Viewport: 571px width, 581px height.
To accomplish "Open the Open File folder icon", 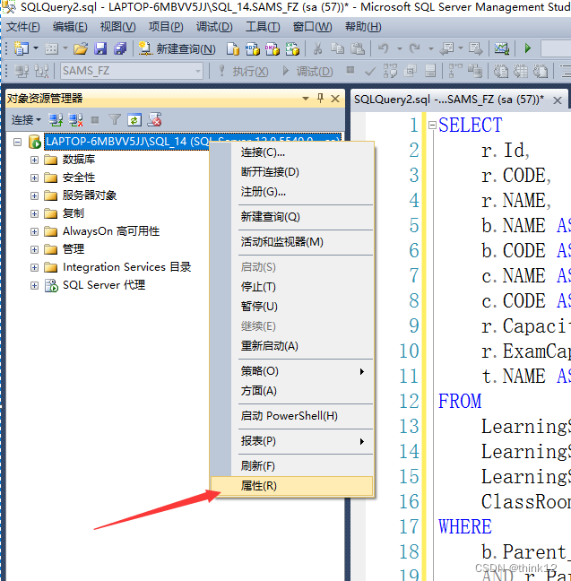I will coord(81,48).
